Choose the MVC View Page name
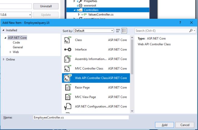The image size is (198, 130). [85, 97]
